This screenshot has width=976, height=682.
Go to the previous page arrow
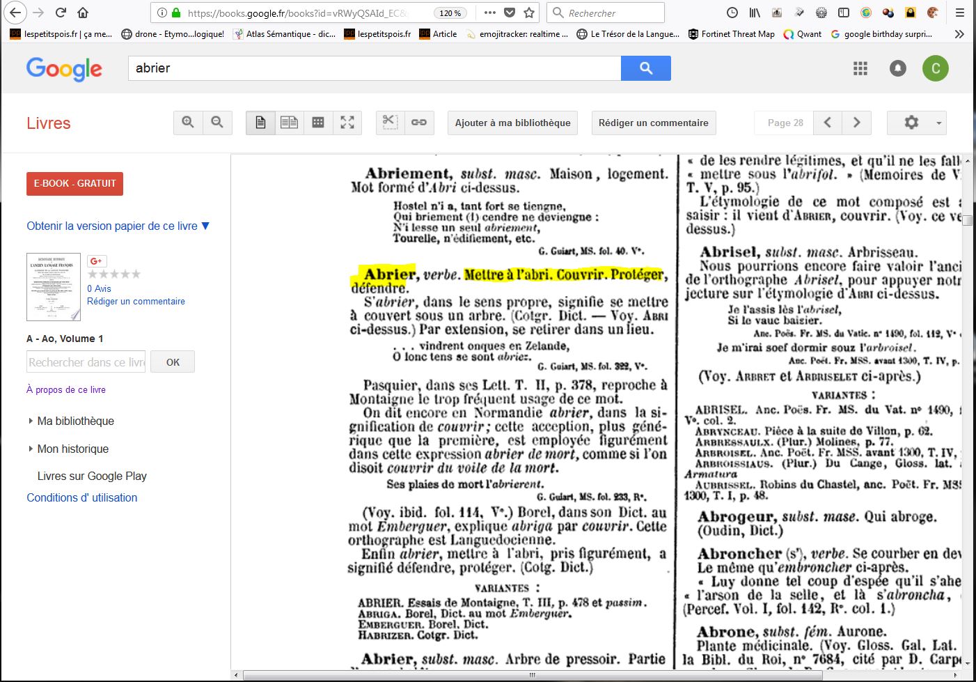coord(828,123)
